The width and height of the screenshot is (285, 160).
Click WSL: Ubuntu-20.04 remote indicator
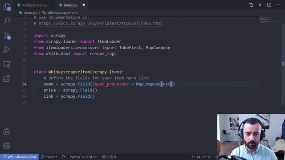(x=20, y=157)
